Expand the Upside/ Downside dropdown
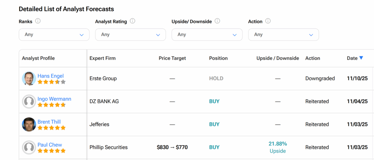374x160 pixels. click(207, 35)
